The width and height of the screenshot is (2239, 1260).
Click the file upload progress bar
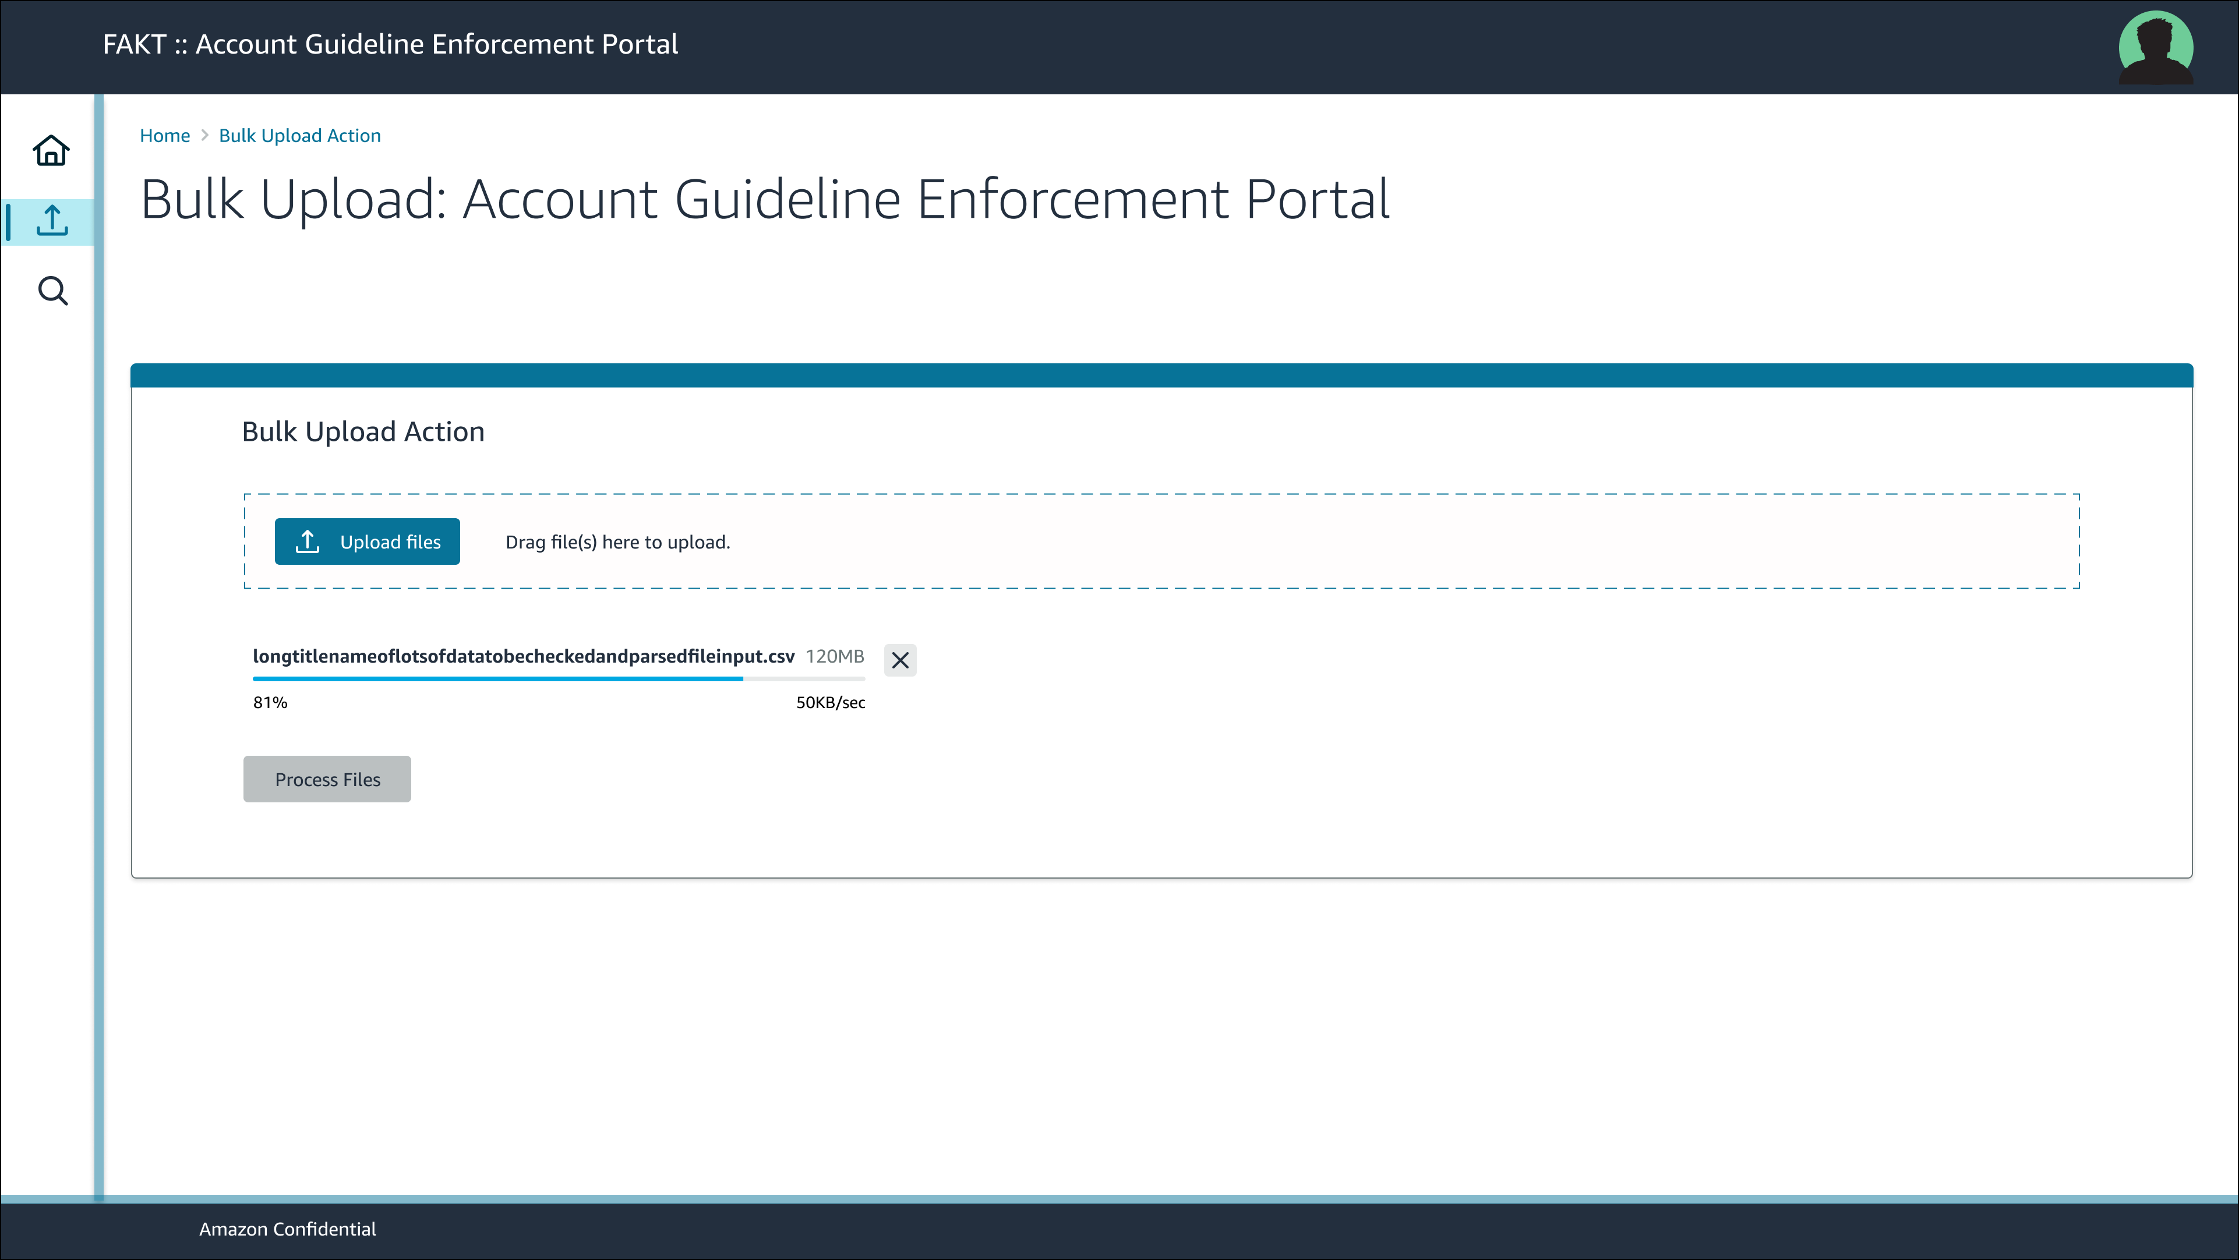(x=559, y=679)
